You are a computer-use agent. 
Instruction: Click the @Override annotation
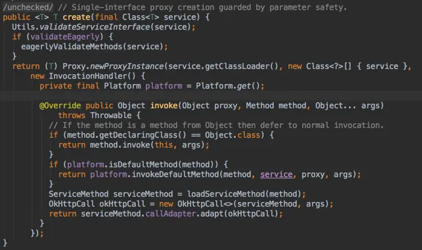pos(60,106)
